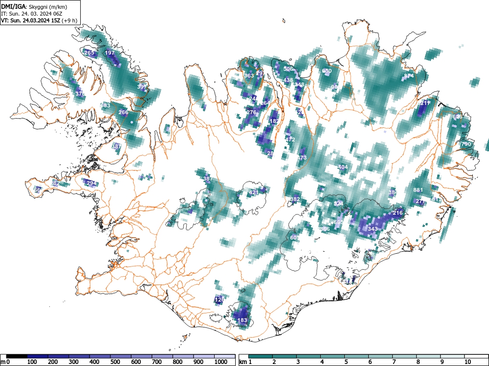
Task: Click the 404 visibility value
Action: pos(343,167)
